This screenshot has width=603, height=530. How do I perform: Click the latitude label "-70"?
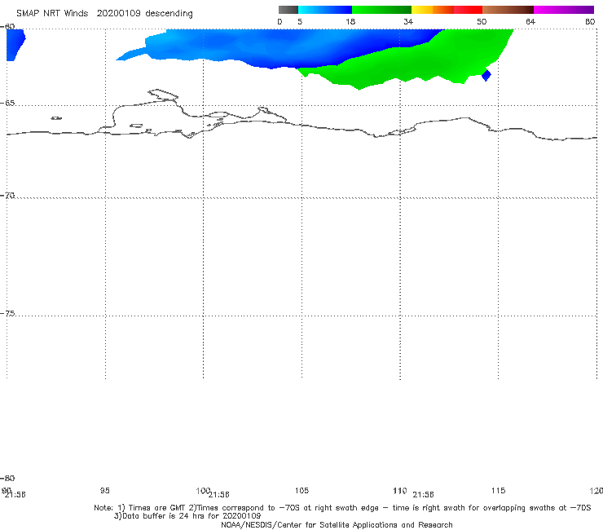click(7, 196)
